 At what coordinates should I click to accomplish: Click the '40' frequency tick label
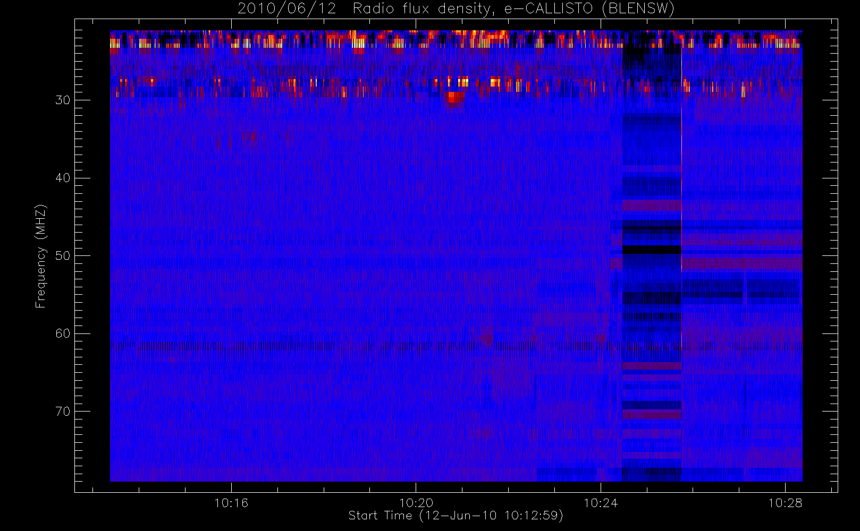pos(63,178)
